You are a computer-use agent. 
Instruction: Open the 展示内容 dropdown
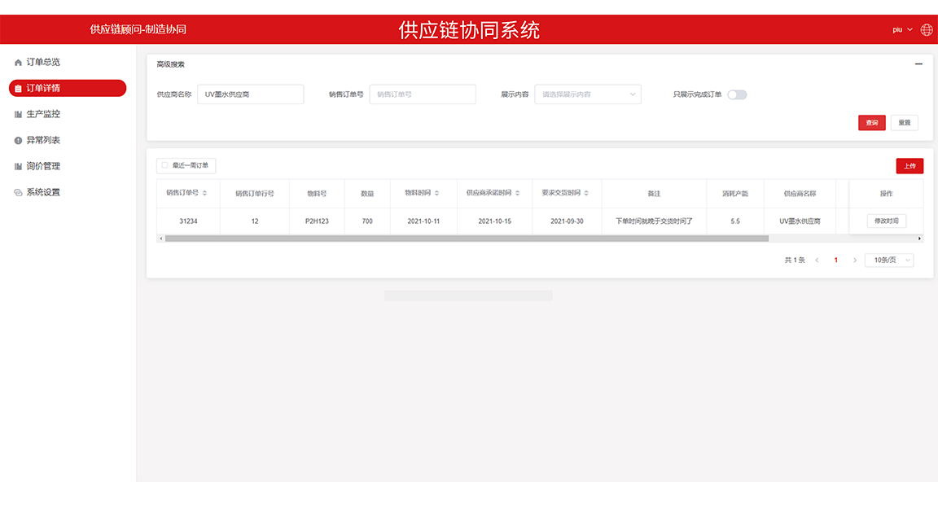click(x=587, y=94)
